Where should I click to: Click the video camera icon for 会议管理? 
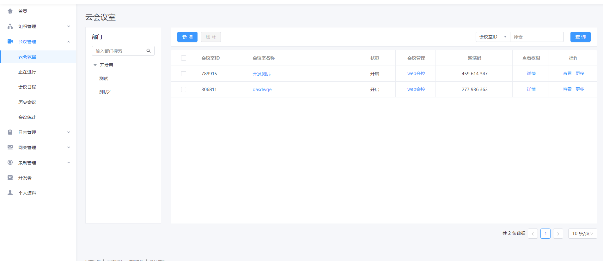pyautogui.click(x=10, y=41)
